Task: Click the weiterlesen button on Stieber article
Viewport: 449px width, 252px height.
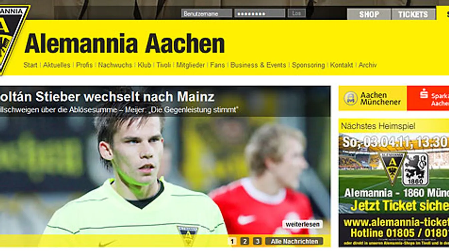Action: pos(302,224)
